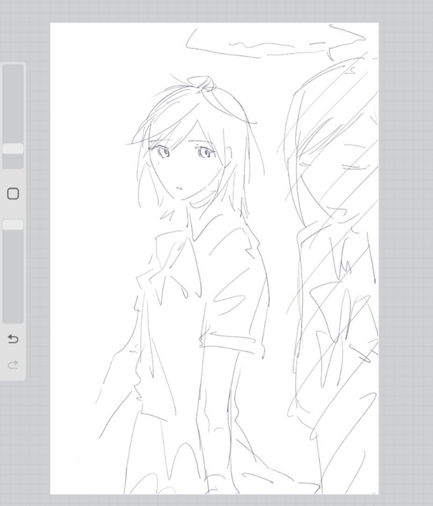Click the girl's right eye on canvas
The width and height of the screenshot is (433, 506).
(205, 152)
